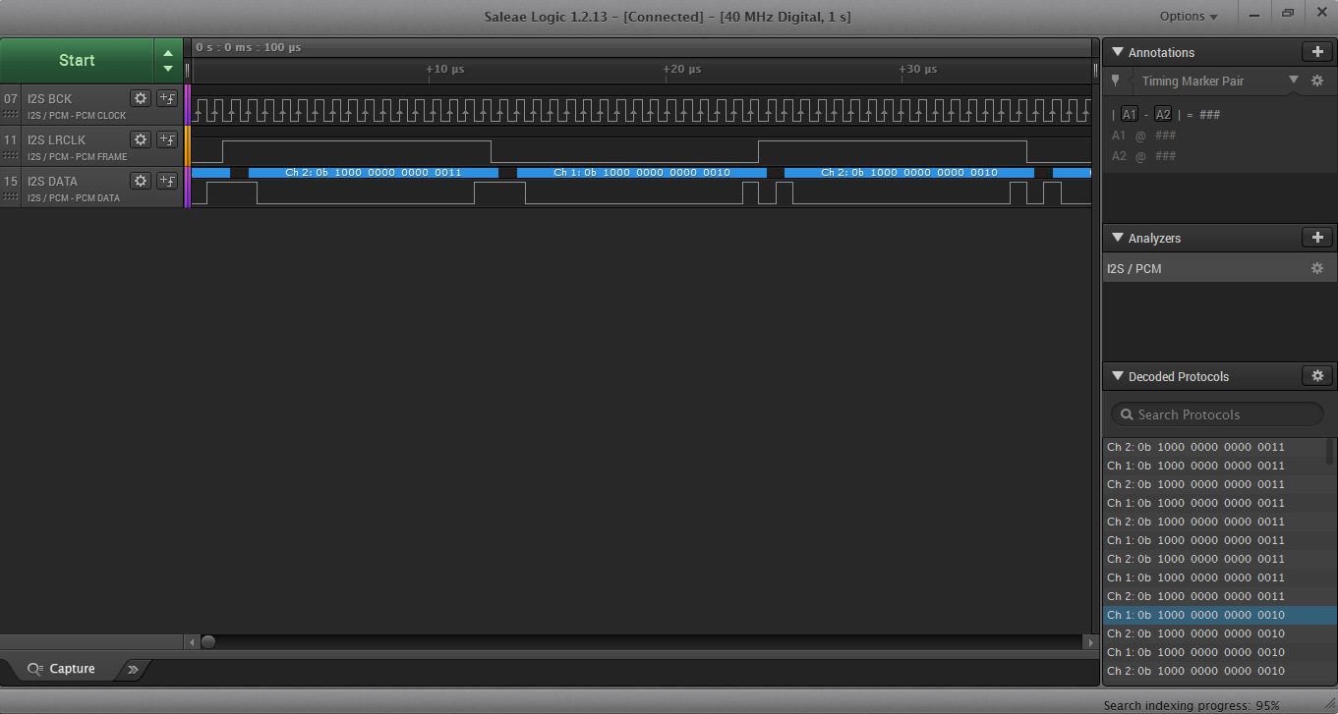Set trigger on I2S BCK channel
This screenshot has height=714, width=1338.
pyautogui.click(x=167, y=98)
